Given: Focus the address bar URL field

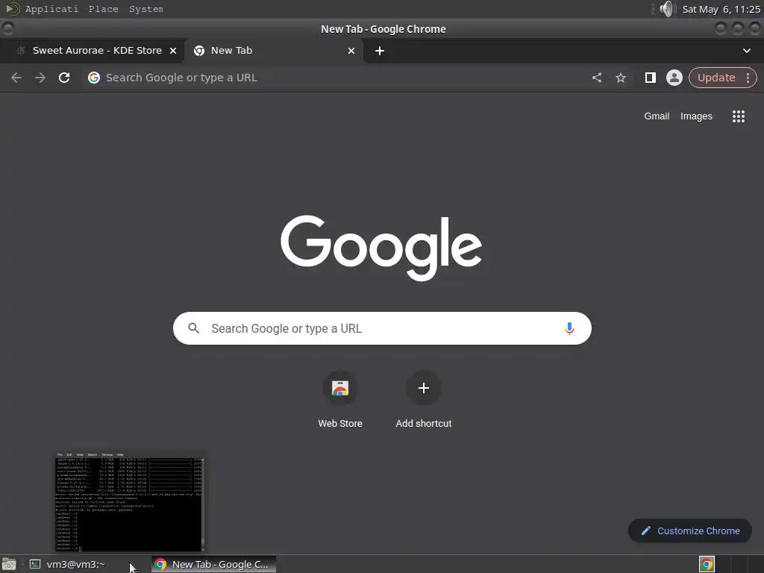Looking at the screenshot, I should point(336,78).
